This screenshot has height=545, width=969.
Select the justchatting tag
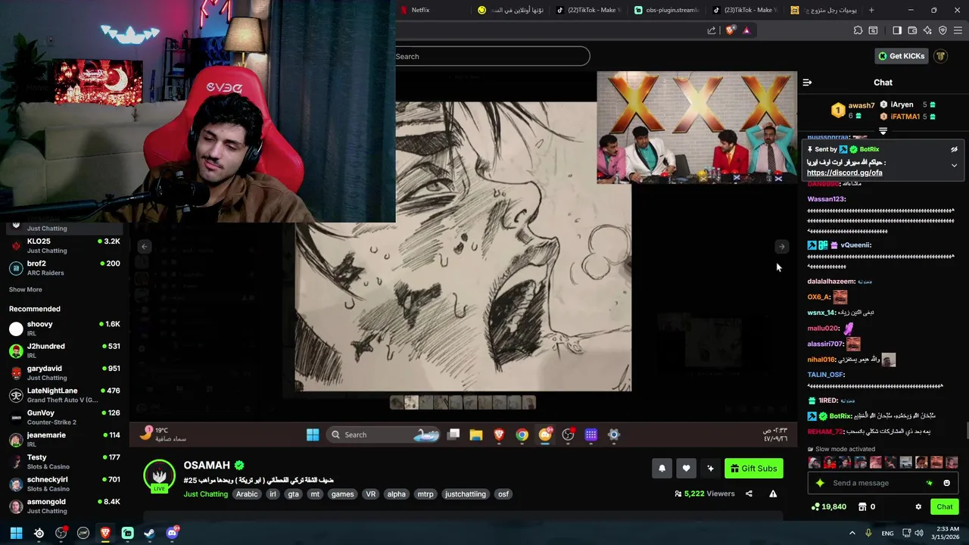(466, 494)
